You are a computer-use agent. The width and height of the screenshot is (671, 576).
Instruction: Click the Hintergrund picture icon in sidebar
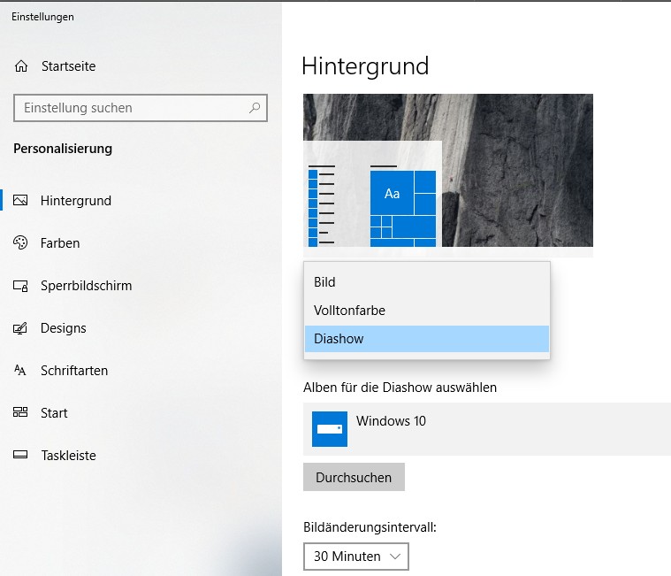20,201
